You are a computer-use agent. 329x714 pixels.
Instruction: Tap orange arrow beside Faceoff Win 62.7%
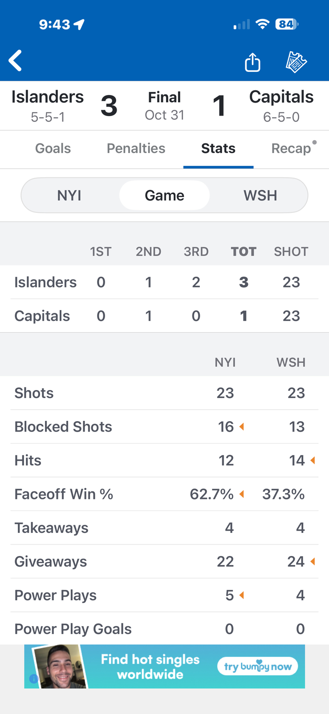tap(242, 494)
